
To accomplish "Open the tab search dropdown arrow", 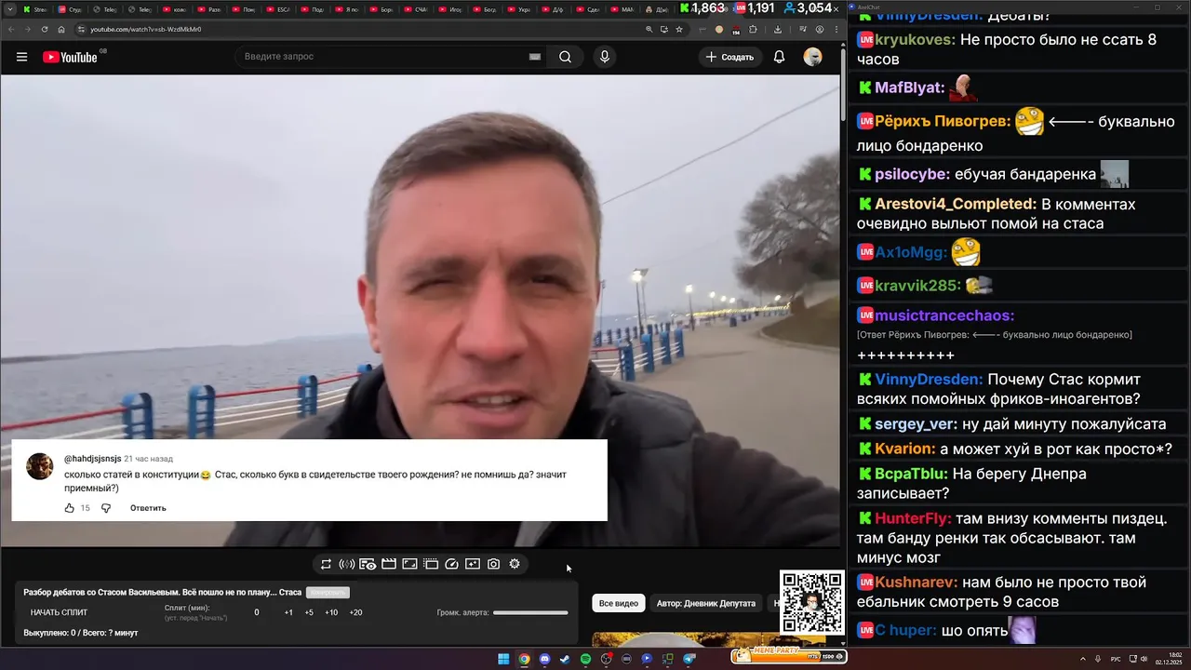I will click(x=10, y=8).
